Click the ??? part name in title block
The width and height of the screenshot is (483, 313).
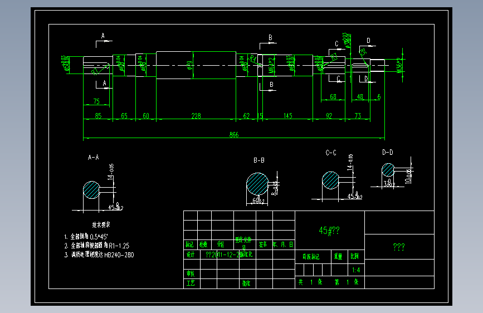pyautogui.click(x=399, y=247)
